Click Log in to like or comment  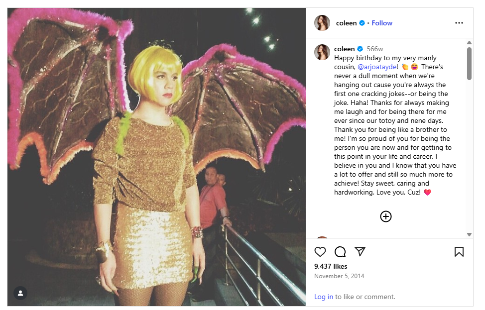coord(324,297)
